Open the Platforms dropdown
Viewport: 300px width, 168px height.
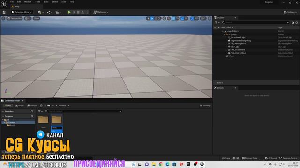(101, 12)
